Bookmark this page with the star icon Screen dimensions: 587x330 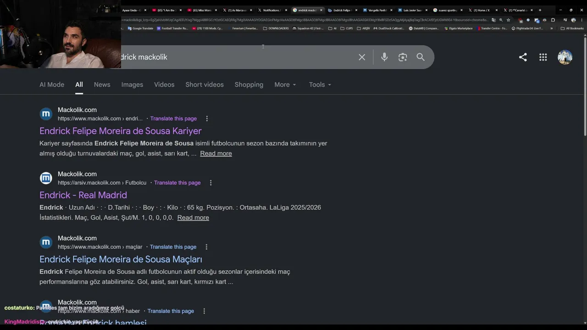508,20
